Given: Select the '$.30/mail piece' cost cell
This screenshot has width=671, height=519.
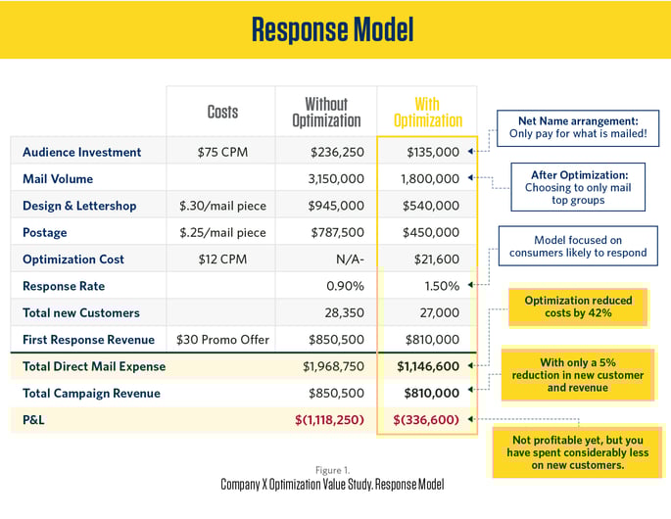Looking at the screenshot, I should (222, 206).
